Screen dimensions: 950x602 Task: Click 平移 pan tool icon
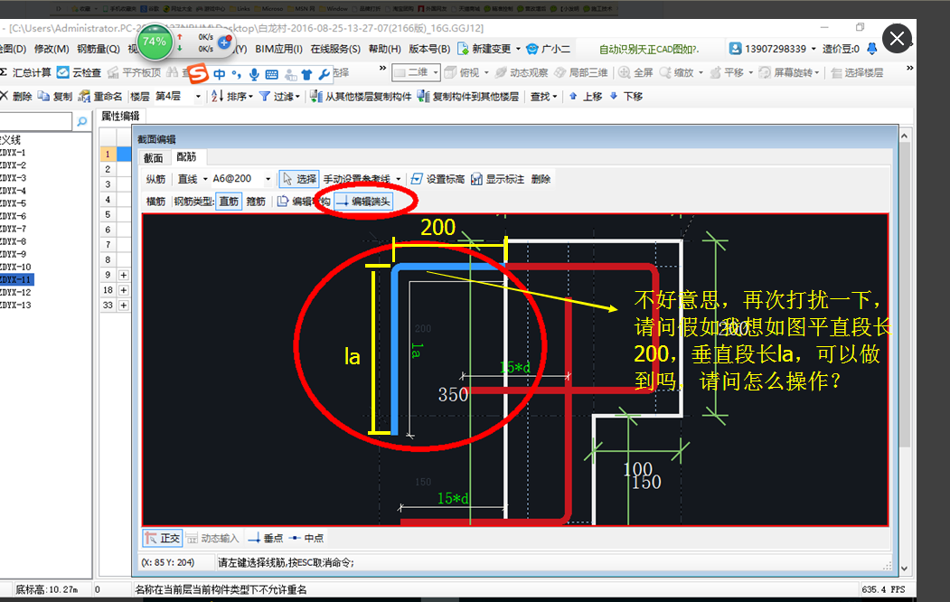pyautogui.click(x=716, y=72)
